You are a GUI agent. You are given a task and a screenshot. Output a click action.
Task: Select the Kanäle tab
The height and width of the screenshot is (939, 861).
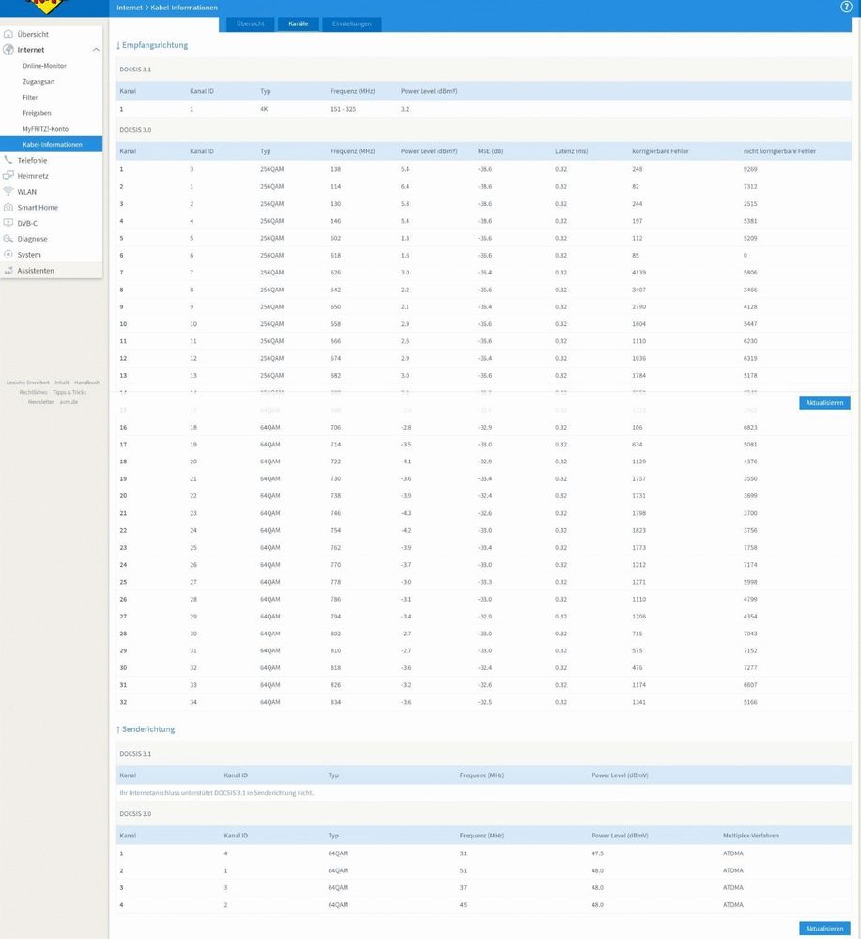(299, 23)
